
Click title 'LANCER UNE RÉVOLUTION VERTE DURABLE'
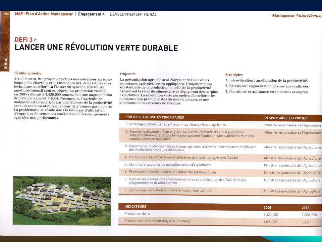click(96, 47)
